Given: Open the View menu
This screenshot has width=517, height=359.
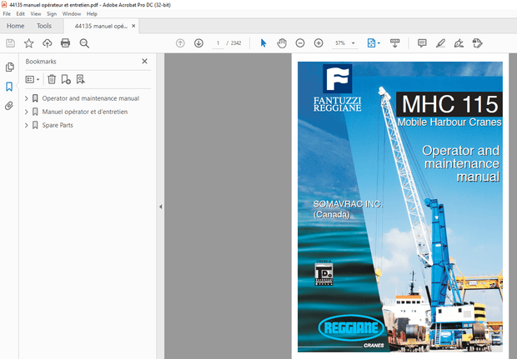Looking at the screenshot, I should pos(36,14).
